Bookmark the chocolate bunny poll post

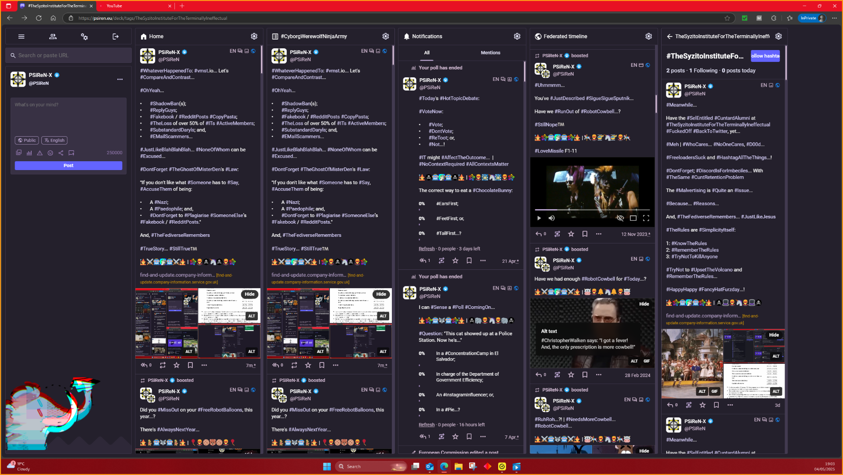tap(469, 261)
